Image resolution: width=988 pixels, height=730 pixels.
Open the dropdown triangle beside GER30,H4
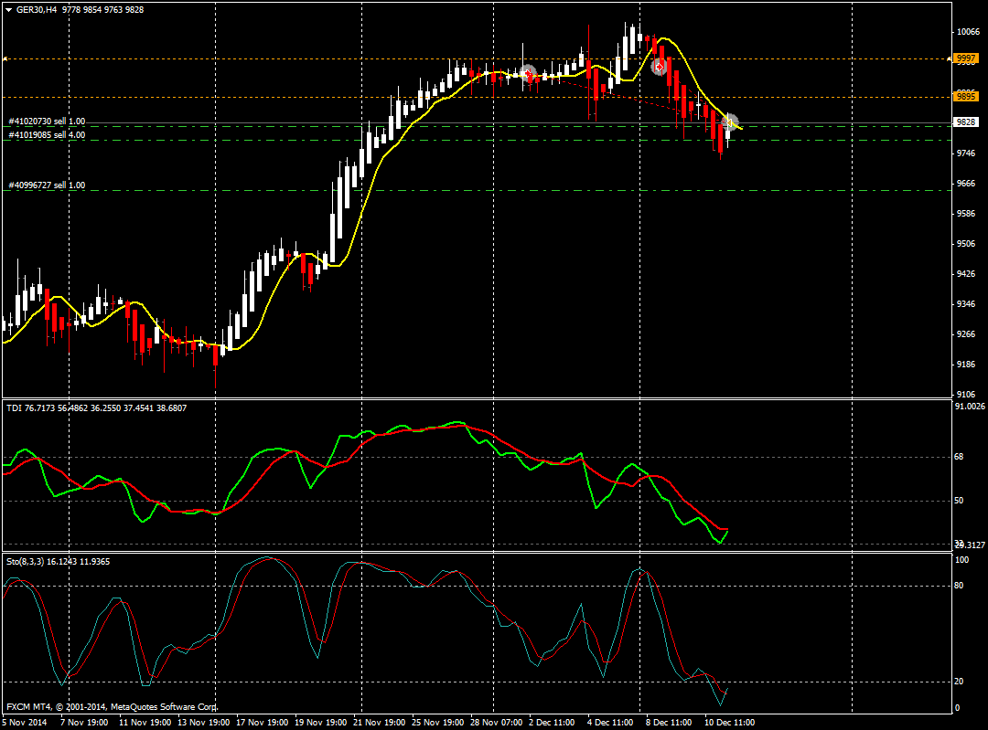7,9
